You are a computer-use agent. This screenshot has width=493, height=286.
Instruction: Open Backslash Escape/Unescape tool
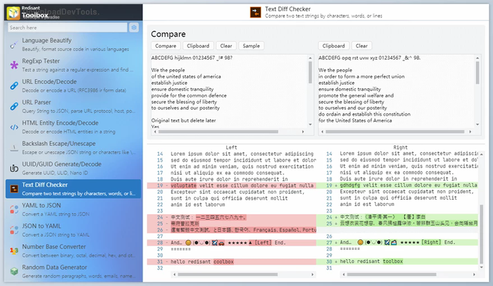[x=73, y=147]
